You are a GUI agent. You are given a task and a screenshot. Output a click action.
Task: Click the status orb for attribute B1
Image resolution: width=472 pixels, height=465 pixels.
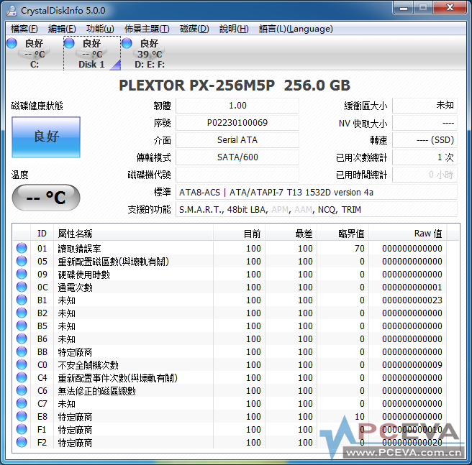click(22, 300)
